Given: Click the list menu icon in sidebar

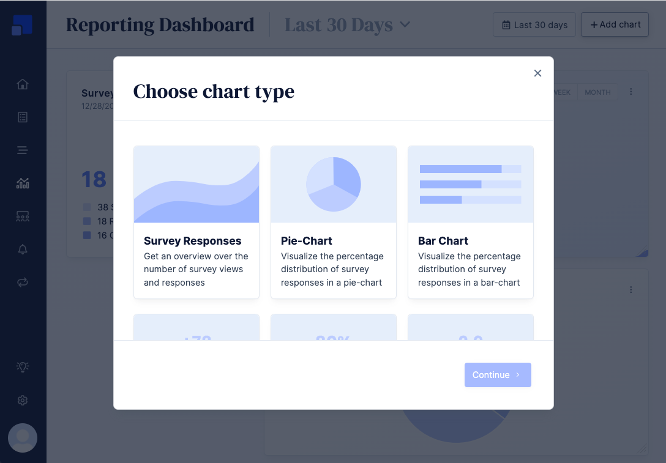Looking at the screenshot, I should (23, 150).
